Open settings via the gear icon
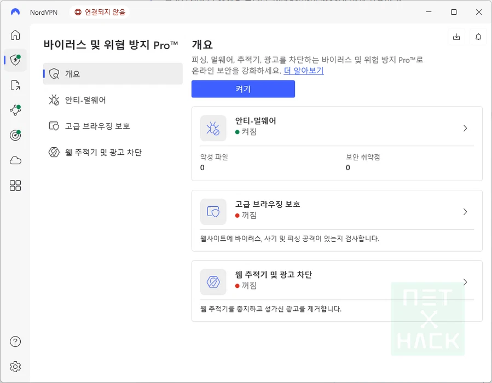The image size is (492, 383). [x=15, y=367]
